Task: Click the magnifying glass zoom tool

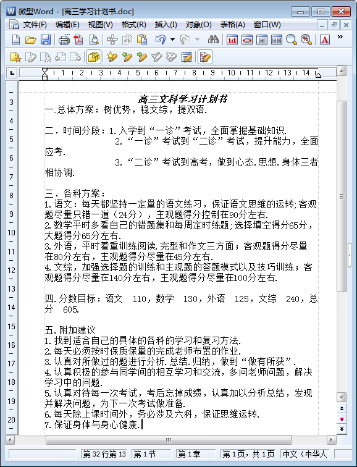Action: [291, 40]
